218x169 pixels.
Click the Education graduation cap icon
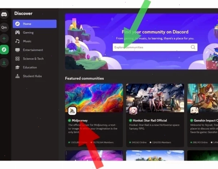tap(18, 67)
